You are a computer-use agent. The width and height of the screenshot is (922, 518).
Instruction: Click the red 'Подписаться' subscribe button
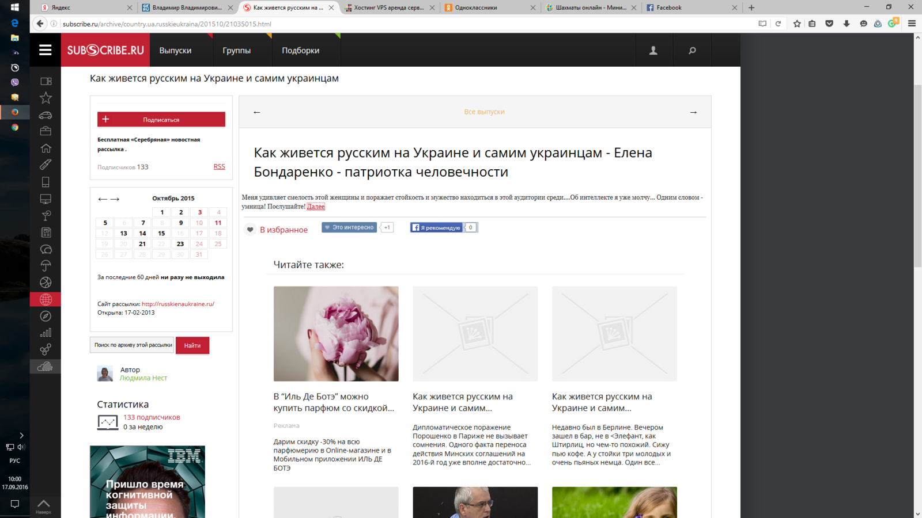161,120
